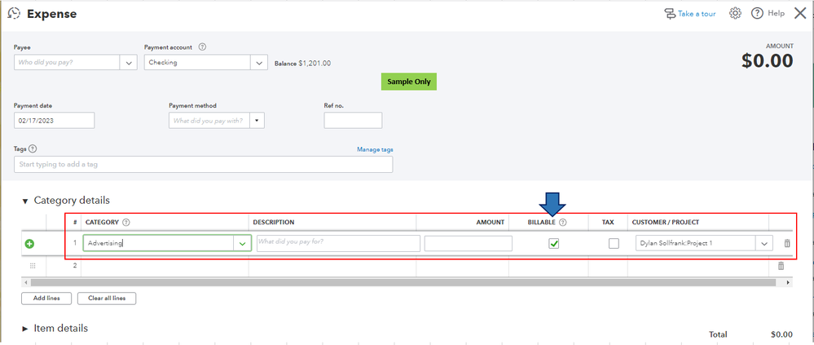The height and width of the screenshot is (345, 814).
Task: Expand the Item details section
Action: 24,329
